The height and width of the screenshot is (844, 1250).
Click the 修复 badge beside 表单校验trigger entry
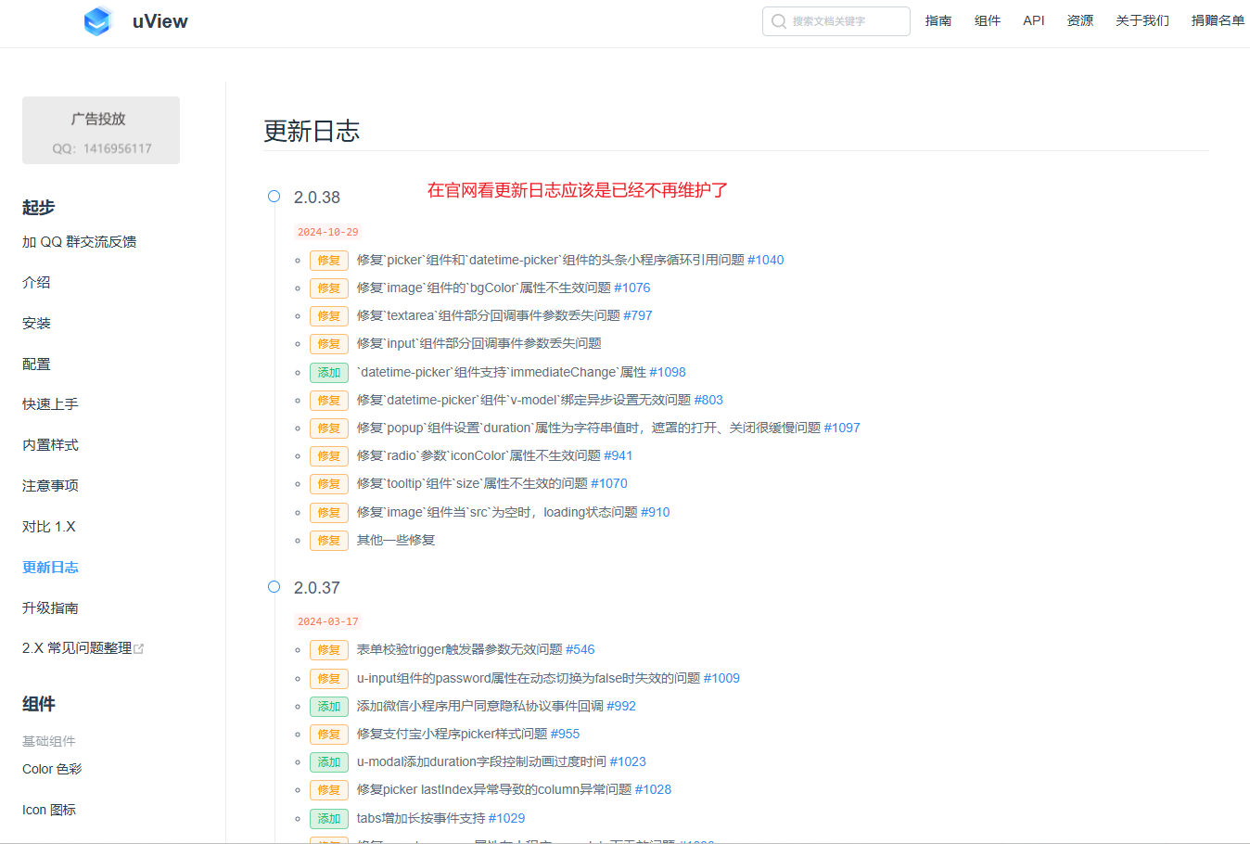tap(329, 649)
